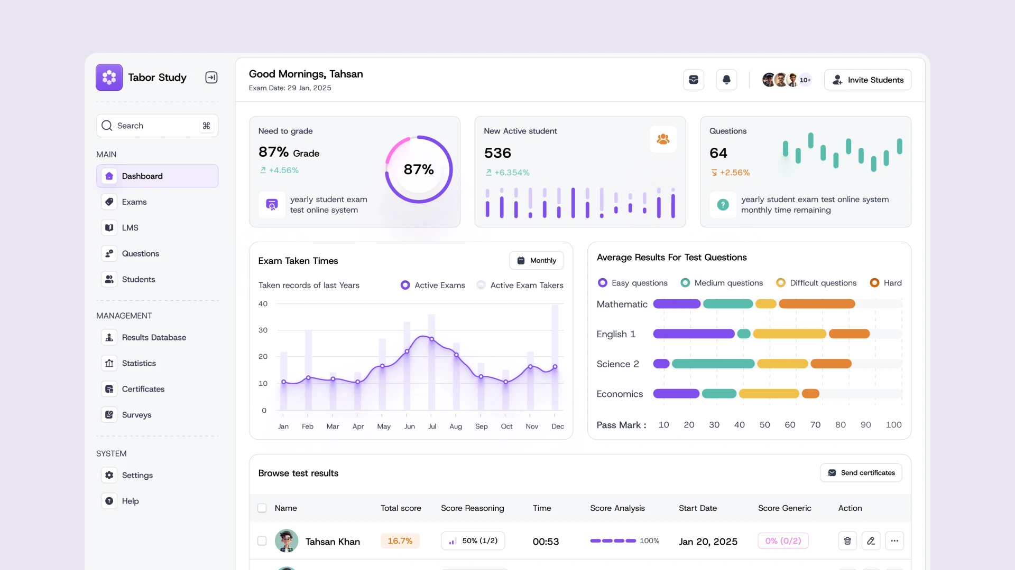
Task: Go to Students in the sidebar
Action: 157,280
